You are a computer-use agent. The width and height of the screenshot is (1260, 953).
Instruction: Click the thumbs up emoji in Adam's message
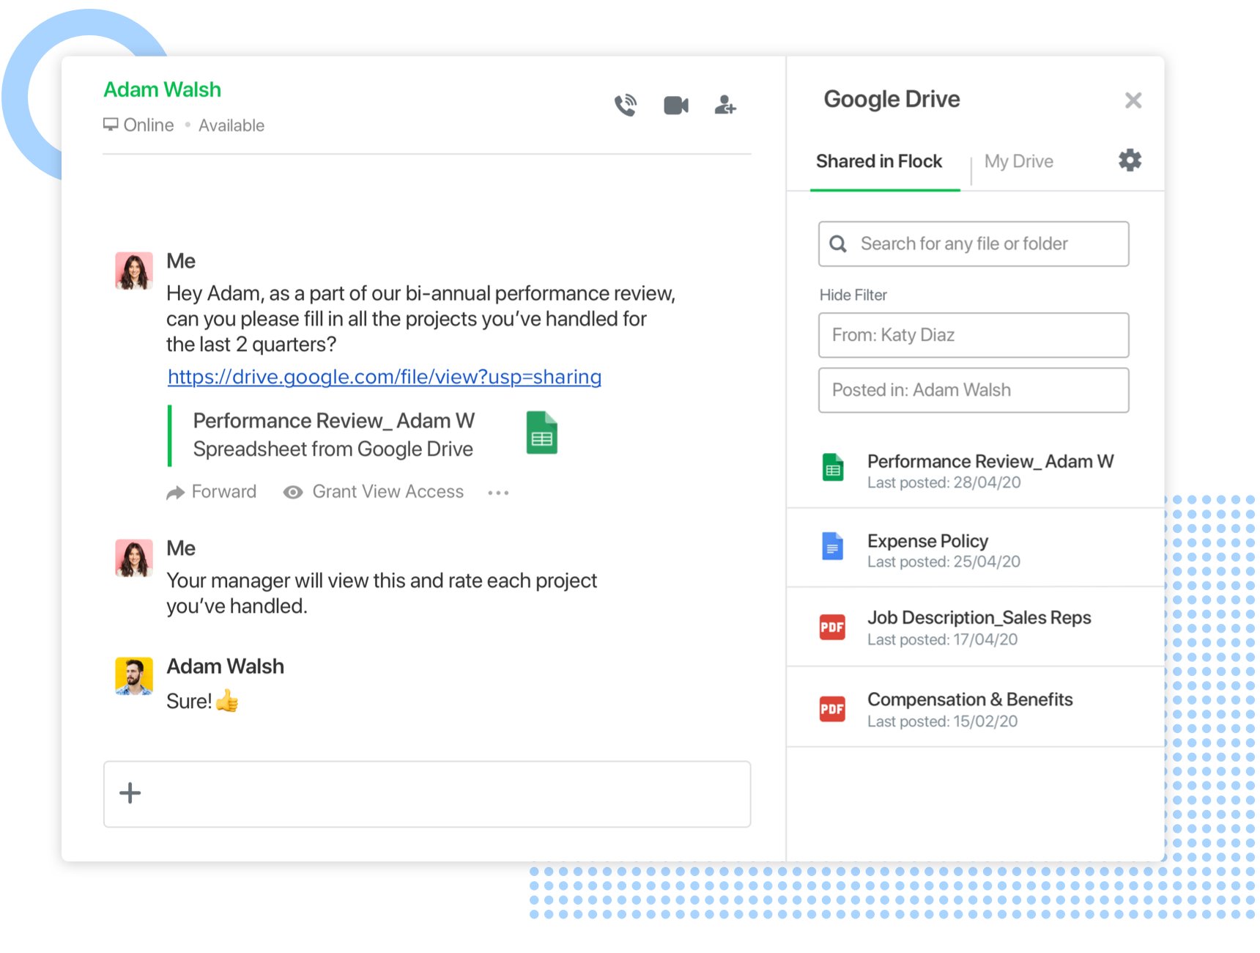(228, 701)
